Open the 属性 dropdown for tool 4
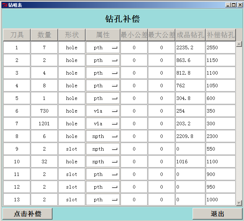This screenshot has width=244, height=221. (103, 86)
